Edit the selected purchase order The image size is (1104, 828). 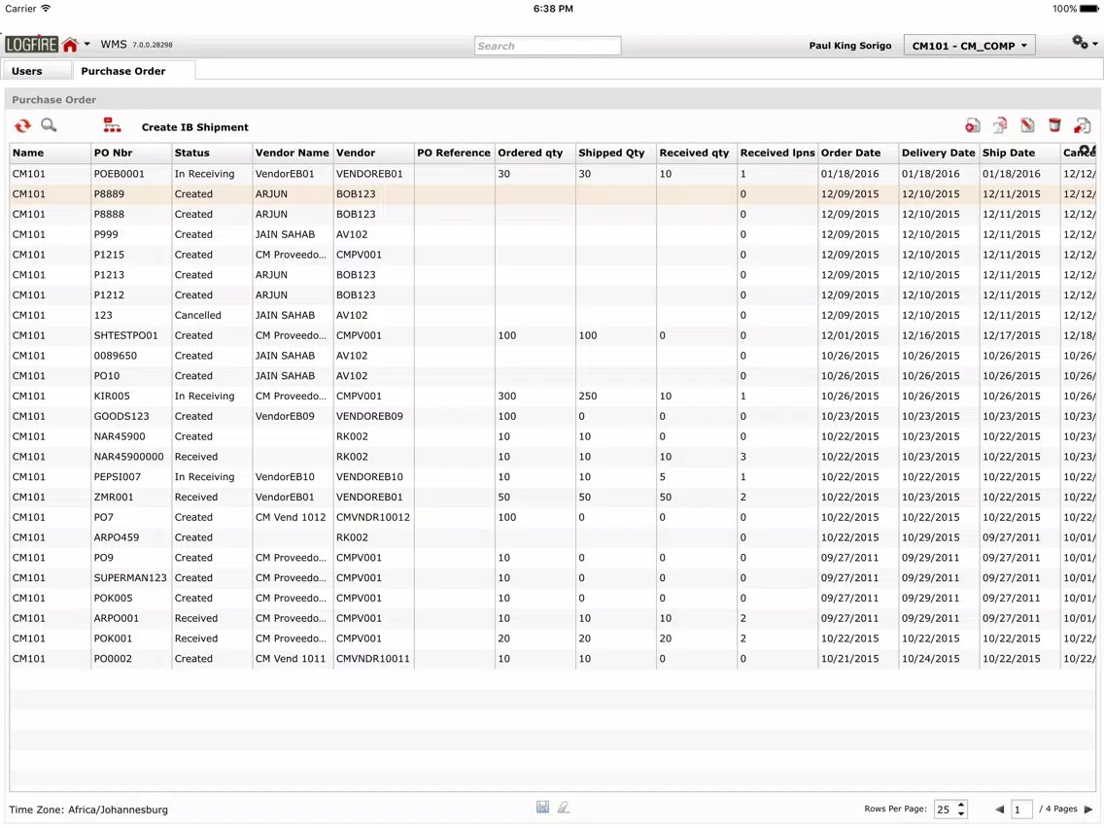[1027, 126]
